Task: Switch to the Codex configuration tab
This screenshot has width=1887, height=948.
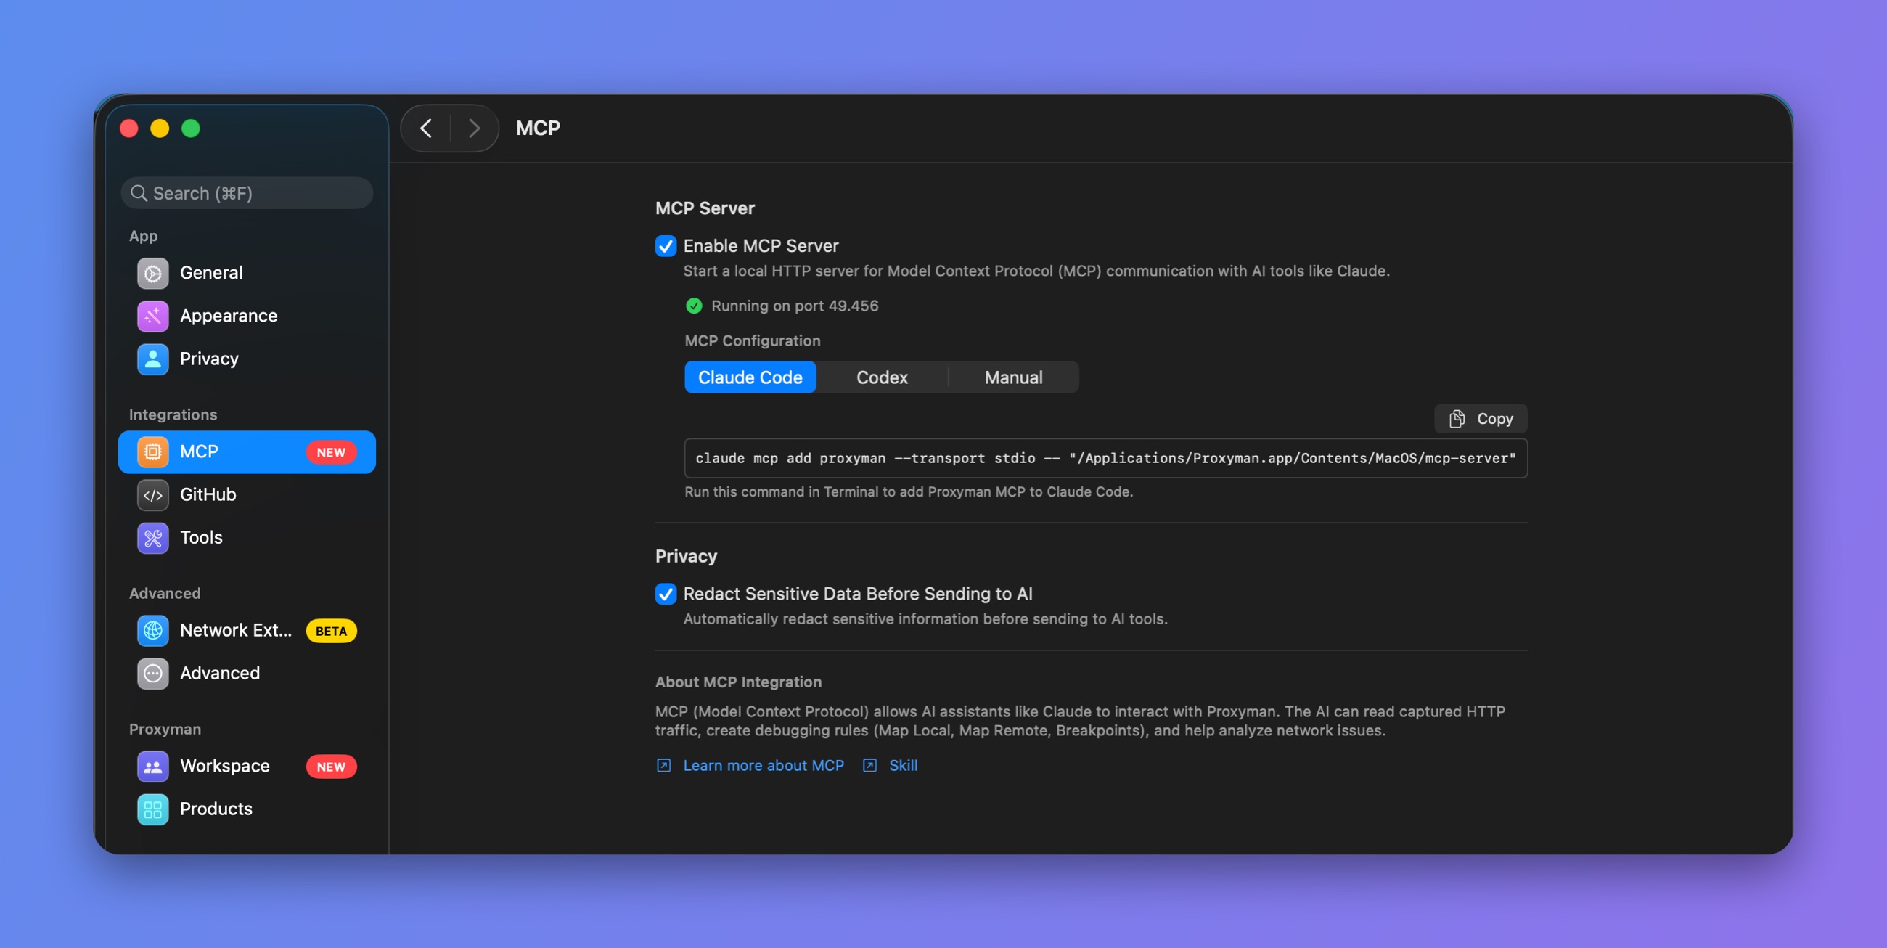Action: (x=882, y=377)
